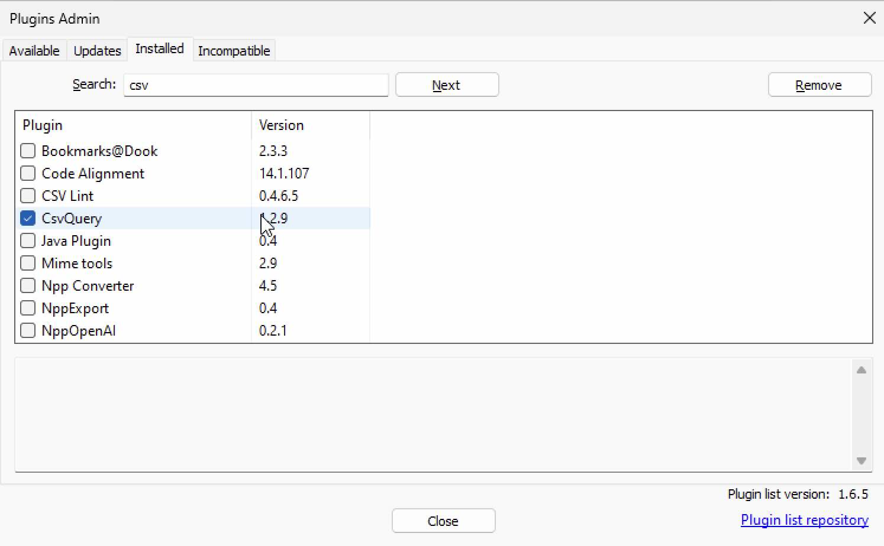884x546 pixels.
Task: Click the Next search button
Action: click(x=447, y=84)
